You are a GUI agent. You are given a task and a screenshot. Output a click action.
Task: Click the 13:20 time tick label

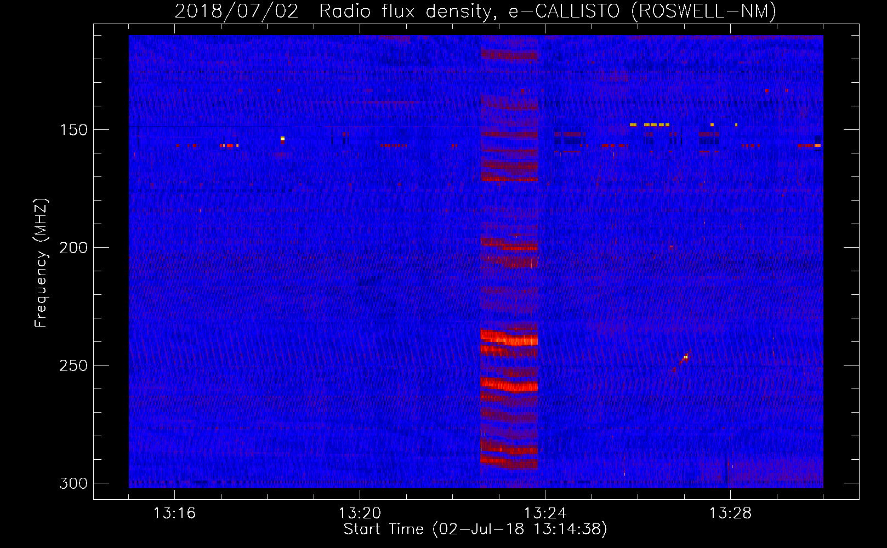point(360,513)
